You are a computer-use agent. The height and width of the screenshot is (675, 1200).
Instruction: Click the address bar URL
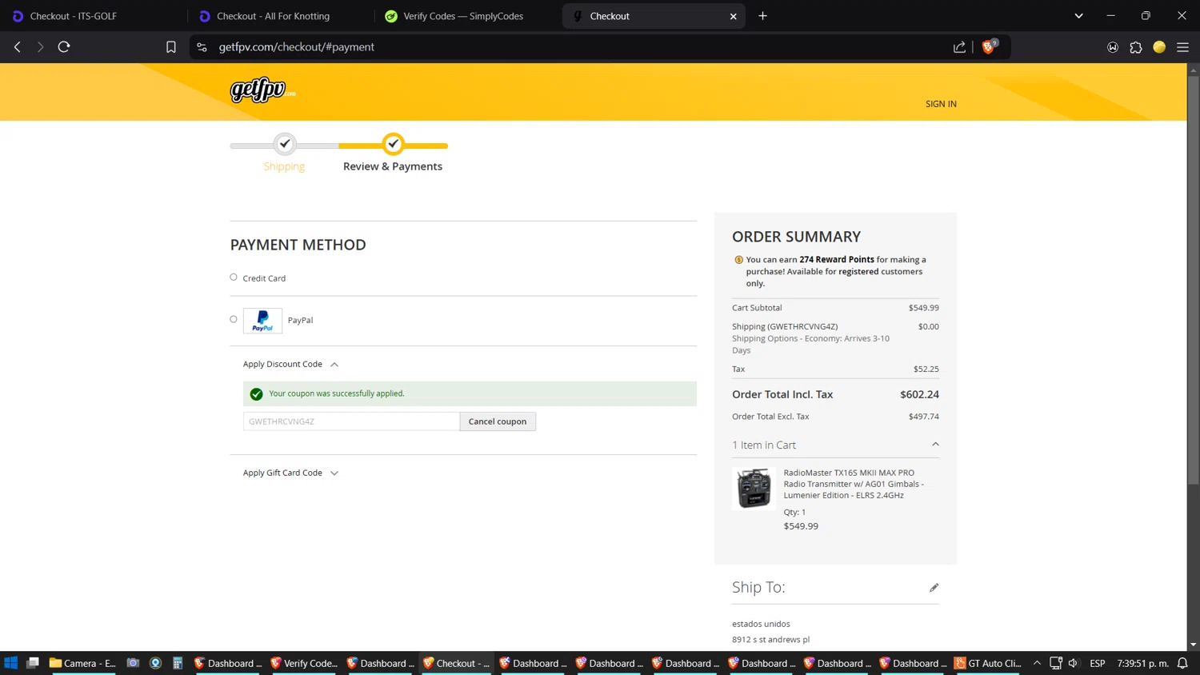(297, 47)
